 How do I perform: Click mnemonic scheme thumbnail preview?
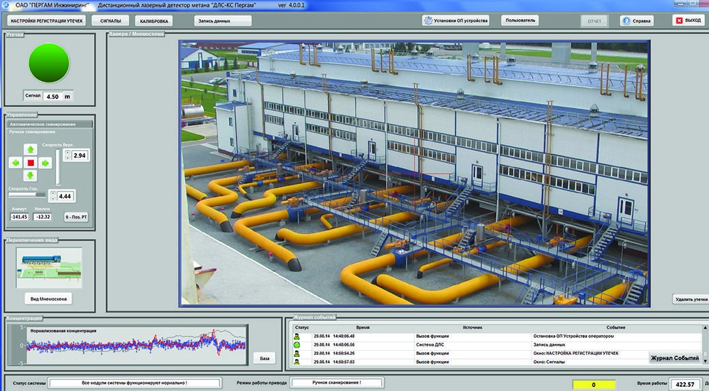coord(49,268)
